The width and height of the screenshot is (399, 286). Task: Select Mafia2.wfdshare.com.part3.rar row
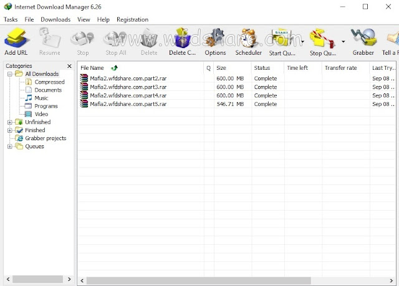(x=237, y=87)
